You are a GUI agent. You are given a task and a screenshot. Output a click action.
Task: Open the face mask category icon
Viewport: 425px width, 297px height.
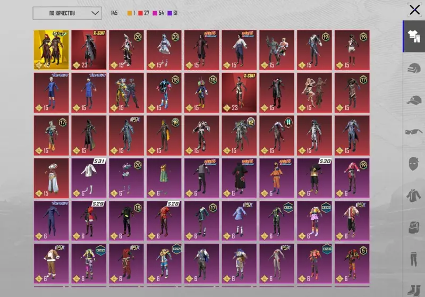tap(414, 164)
